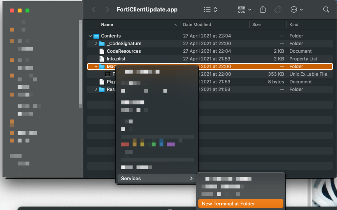Open the Services submenu
Image resolution: width=337 pixels, height=210 pixels.
tap(157, 178)
